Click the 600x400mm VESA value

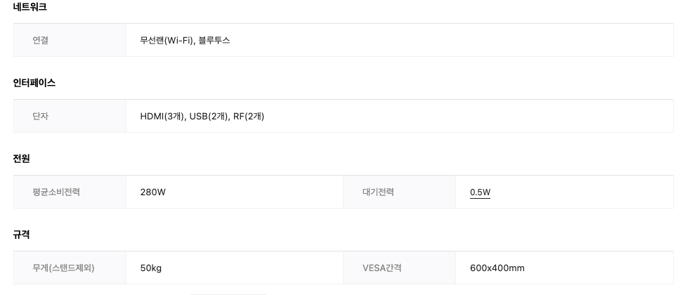click(497, 268)
